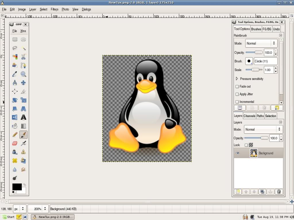Tick the Apply Jitter checkbox
Screen dimensions: 294x220
[237, 94]
